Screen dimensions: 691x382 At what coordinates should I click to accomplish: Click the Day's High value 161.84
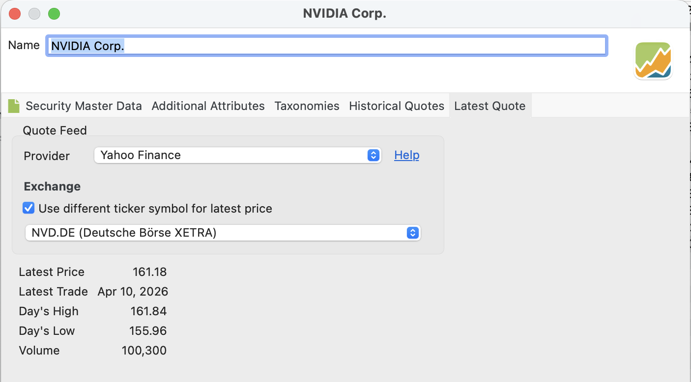[148, 311]
